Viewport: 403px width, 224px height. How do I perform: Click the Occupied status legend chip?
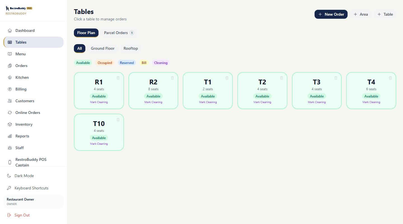105,63
